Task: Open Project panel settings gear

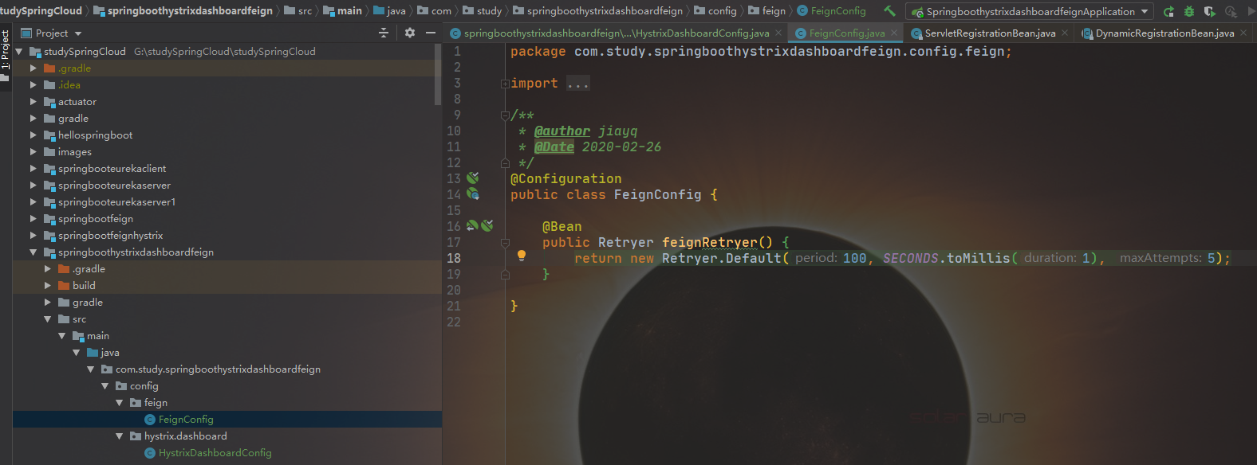Action: pos(410,33)
